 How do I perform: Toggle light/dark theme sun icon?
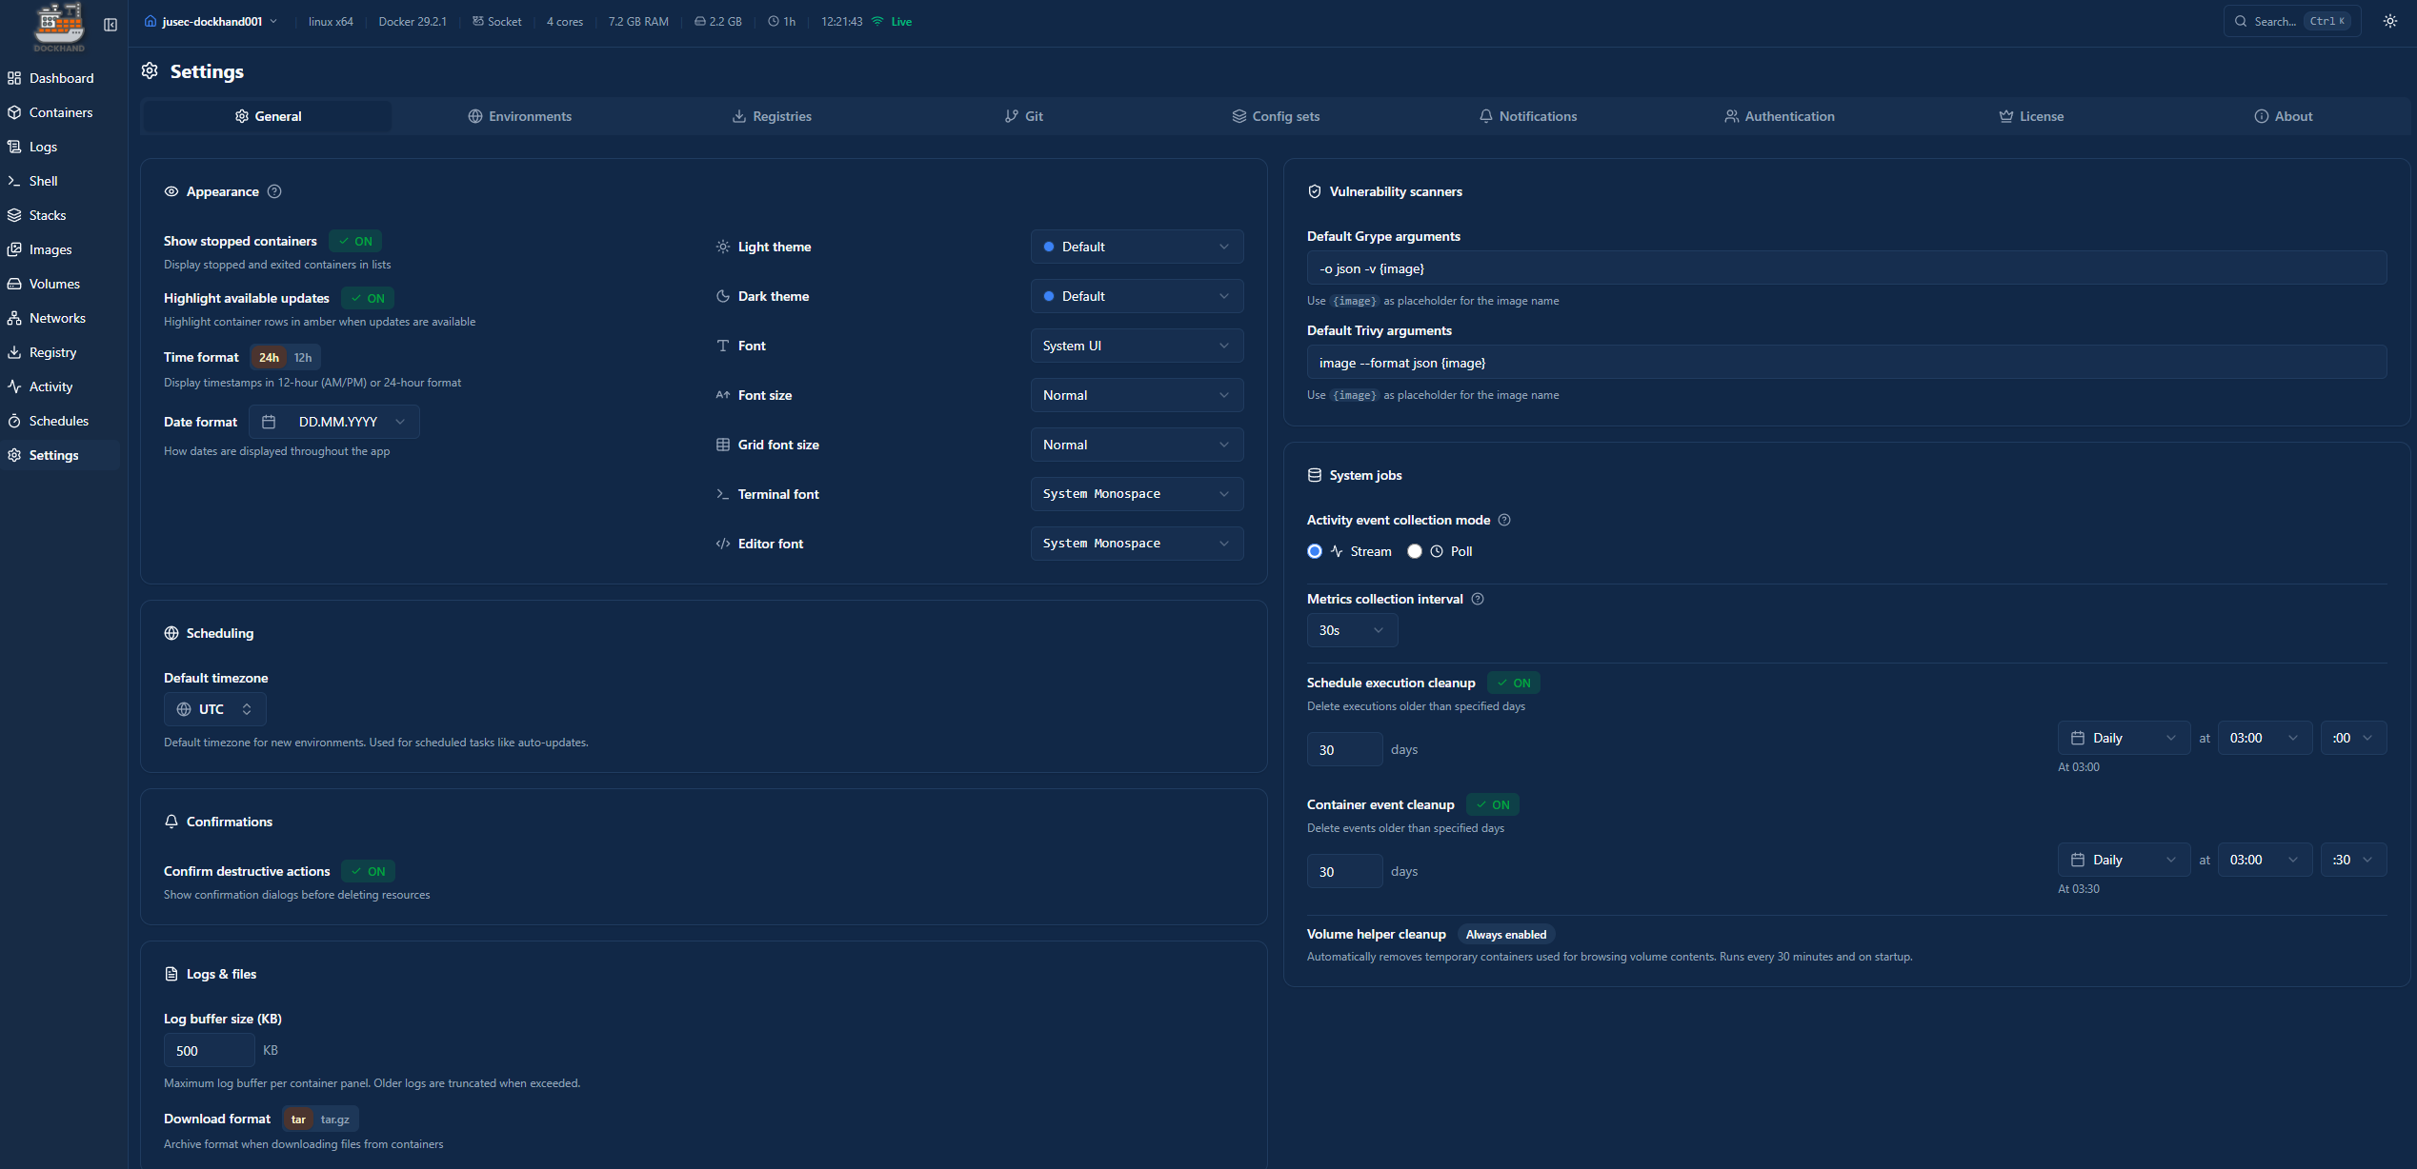click(2389, 21)
